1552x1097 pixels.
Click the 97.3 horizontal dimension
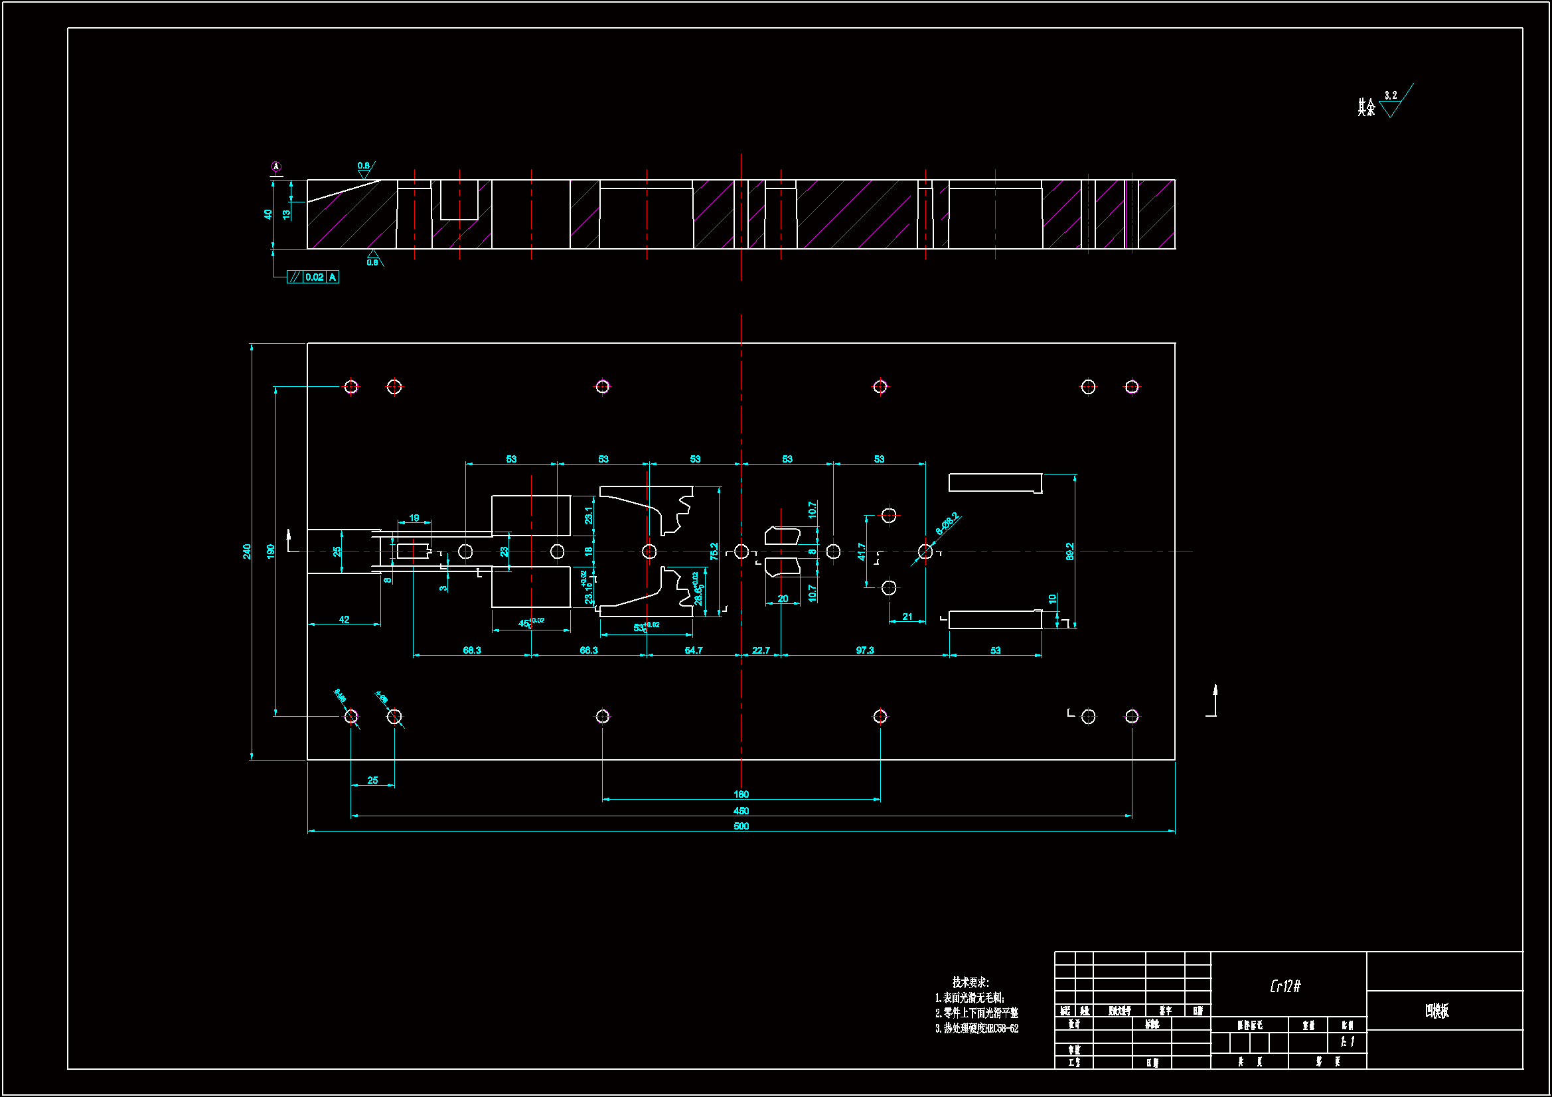click(864, 650)
